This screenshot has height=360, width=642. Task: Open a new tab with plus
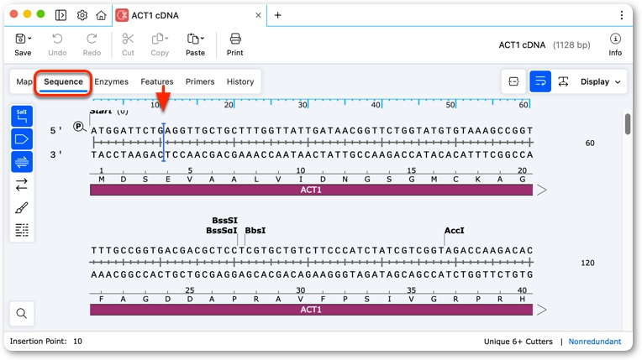pyautogui.click(x=277, y=15)
